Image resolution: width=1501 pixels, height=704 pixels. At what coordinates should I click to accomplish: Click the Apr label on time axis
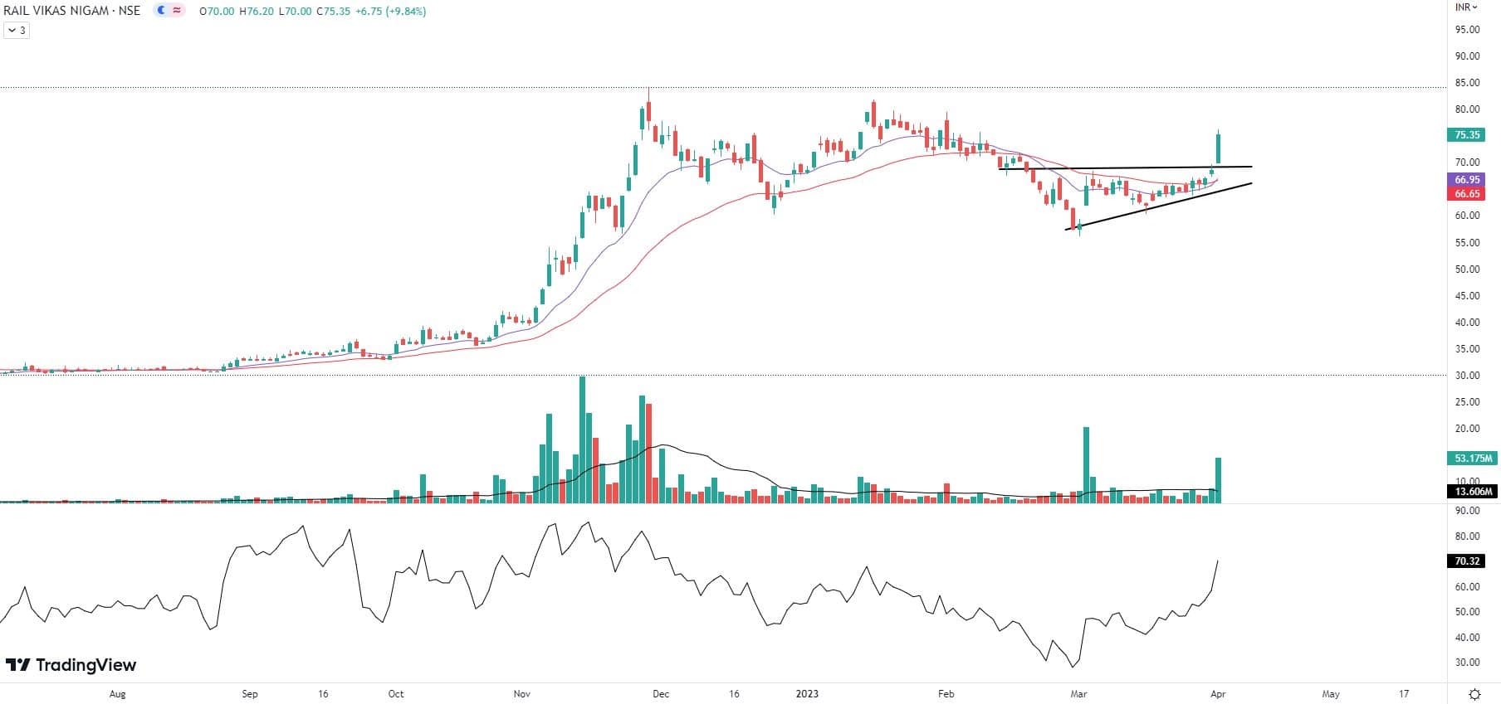coord(1218,694)
